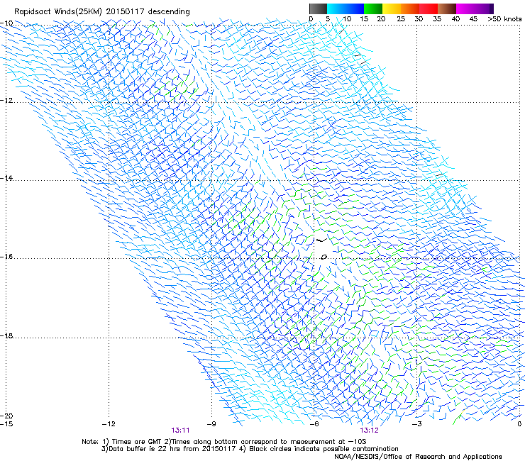This screenshot has height=461, width=525.
Task: Click the '40' label under the color scale
Action: (x=455, y=19)
